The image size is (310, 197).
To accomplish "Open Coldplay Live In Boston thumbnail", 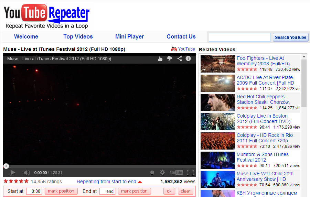I will click(218, 121).
